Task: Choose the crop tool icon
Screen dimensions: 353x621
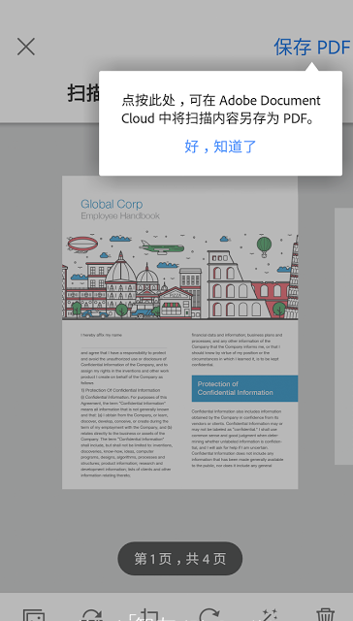Action: (x=149, y=614)
